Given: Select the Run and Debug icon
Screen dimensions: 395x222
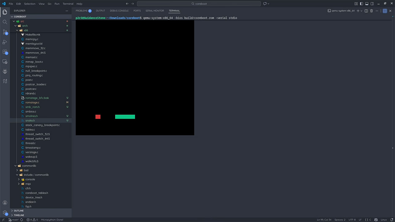Looking at the screenshot, I should tap(5, 42).
